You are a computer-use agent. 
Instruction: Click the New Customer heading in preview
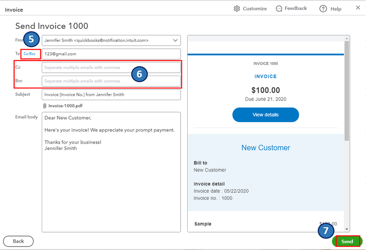[x=266, y=148]
